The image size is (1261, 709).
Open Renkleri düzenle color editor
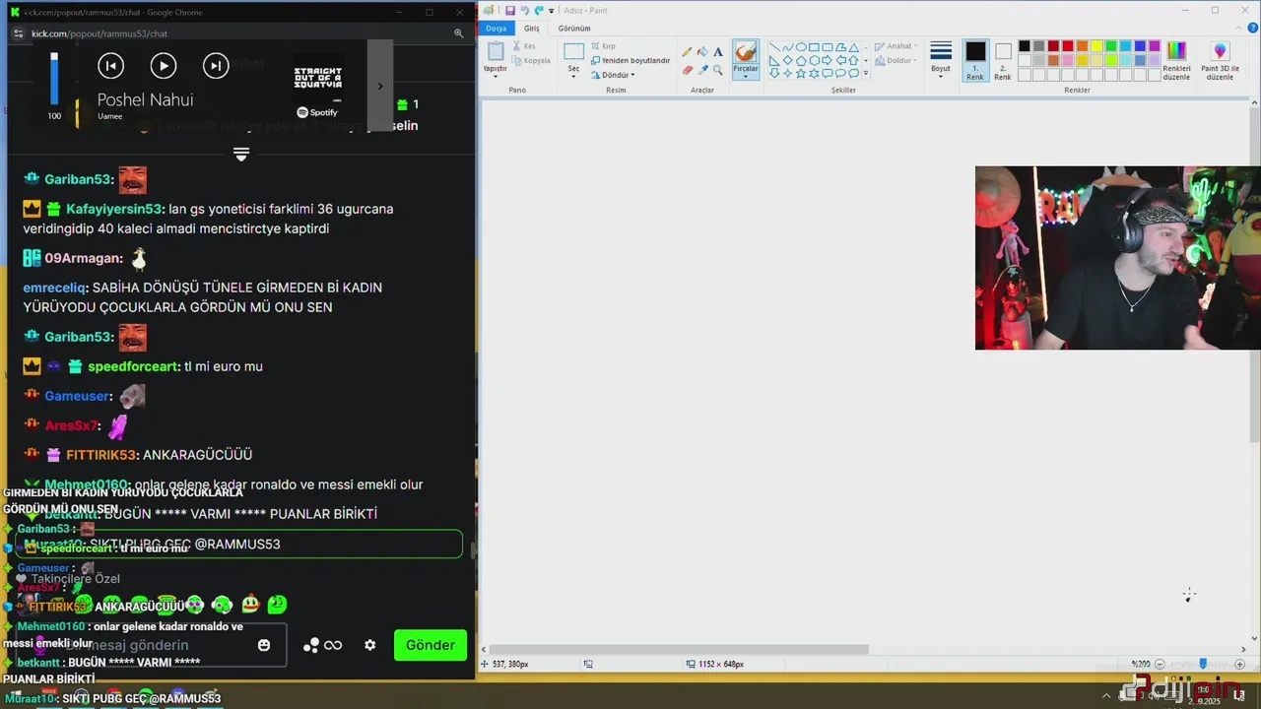coord(1176,60)
